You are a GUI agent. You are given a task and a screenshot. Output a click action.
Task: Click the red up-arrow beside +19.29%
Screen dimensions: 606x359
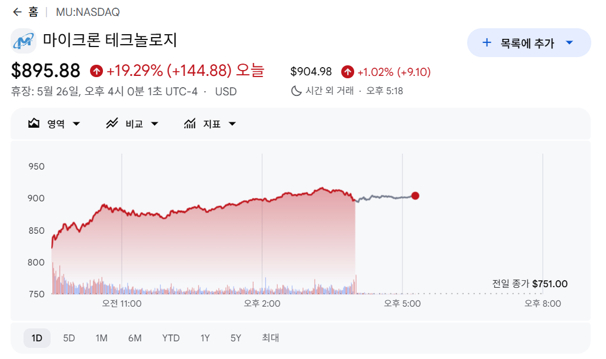coord(96,71)
